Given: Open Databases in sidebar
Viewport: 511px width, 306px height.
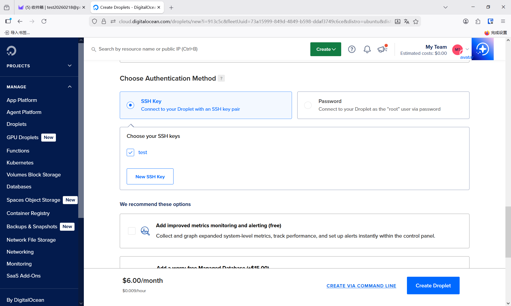Looking at the screenshot, I should coord(19,187).
